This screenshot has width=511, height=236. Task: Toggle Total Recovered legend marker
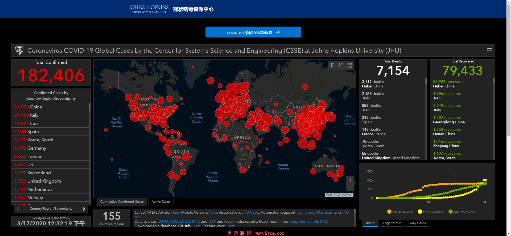(x=451, y=212)
